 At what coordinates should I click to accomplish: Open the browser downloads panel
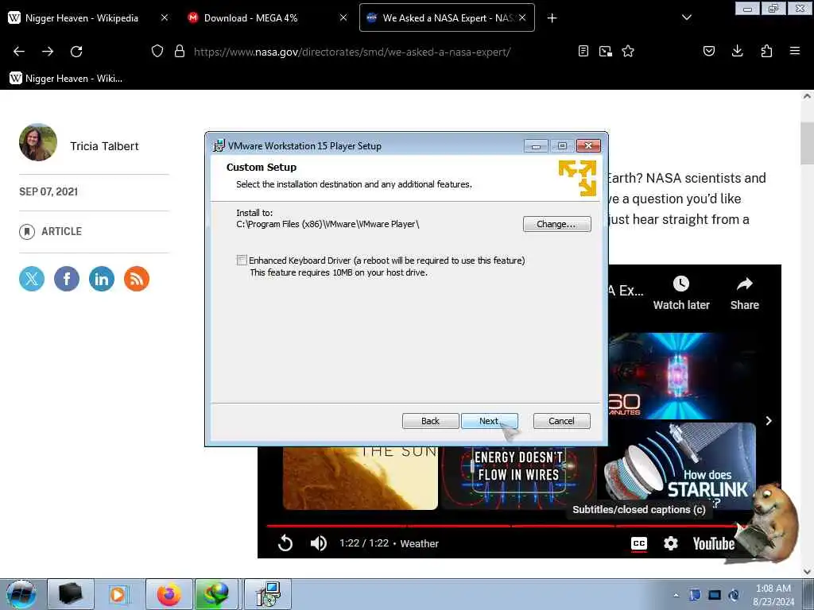point(737,52)
